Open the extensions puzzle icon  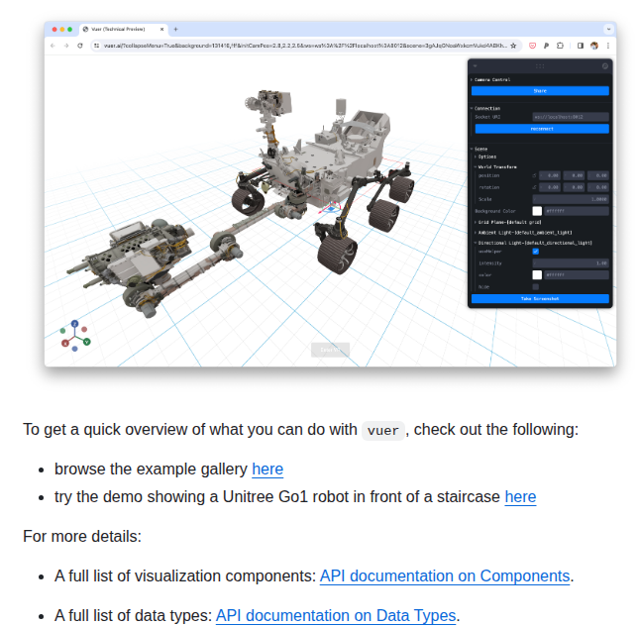pos(560,46)
